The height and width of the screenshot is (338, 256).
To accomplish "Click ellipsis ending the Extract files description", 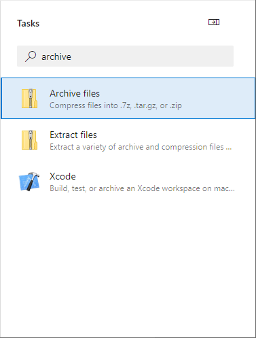I will coord(229,148).
